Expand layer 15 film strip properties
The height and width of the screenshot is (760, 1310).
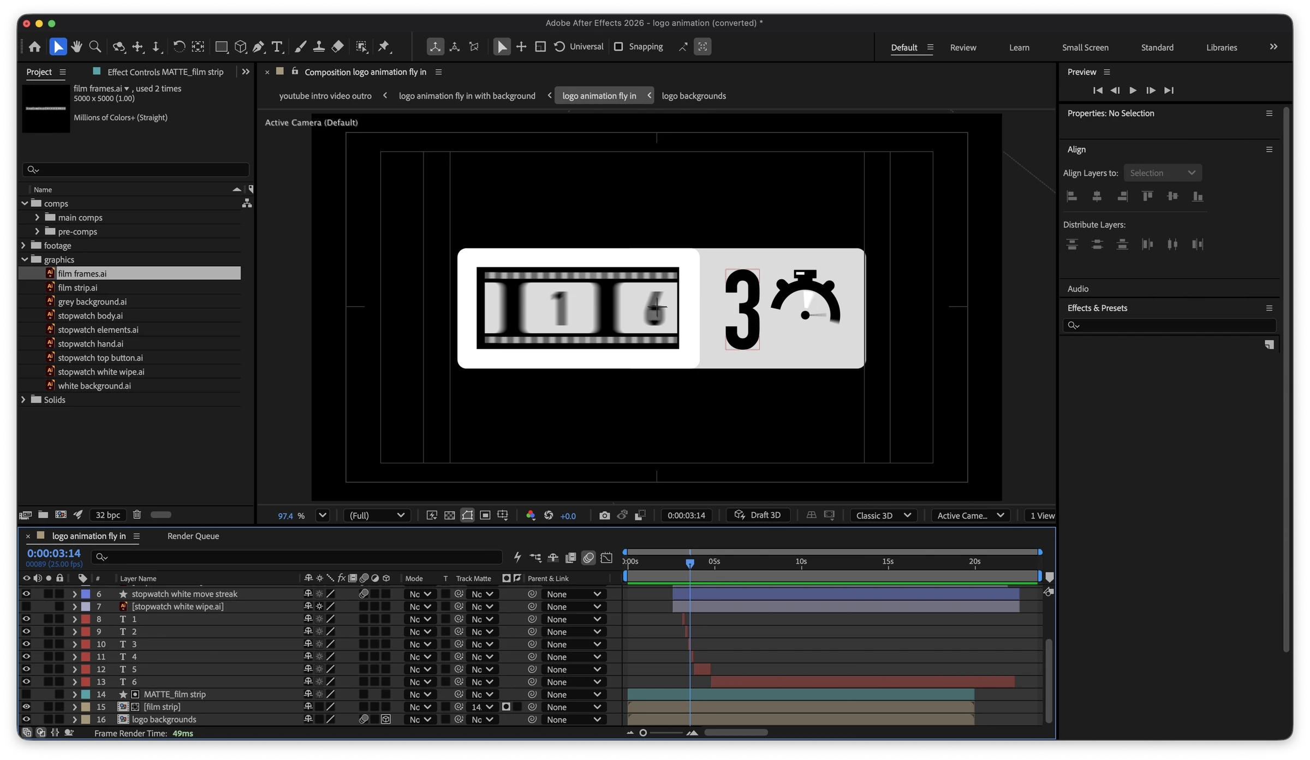[x=74, y=707]
